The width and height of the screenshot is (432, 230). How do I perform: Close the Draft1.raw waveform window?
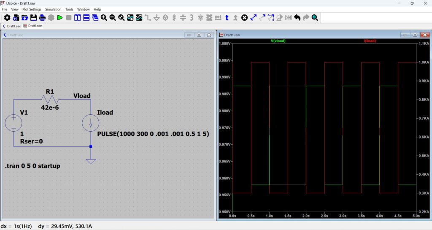pos(425,35)
